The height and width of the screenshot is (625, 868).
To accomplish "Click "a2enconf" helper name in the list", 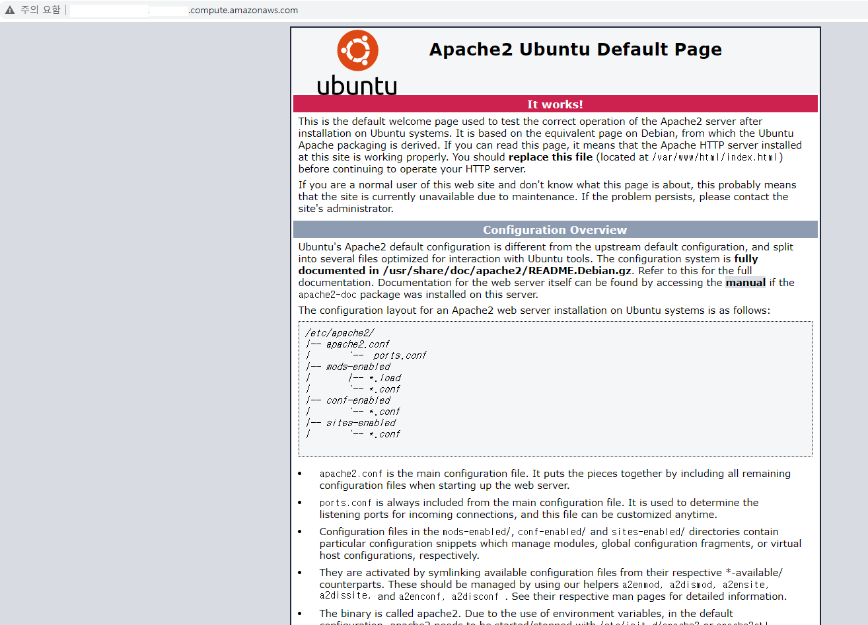I will pyautogui.click(x=420, y=597).
